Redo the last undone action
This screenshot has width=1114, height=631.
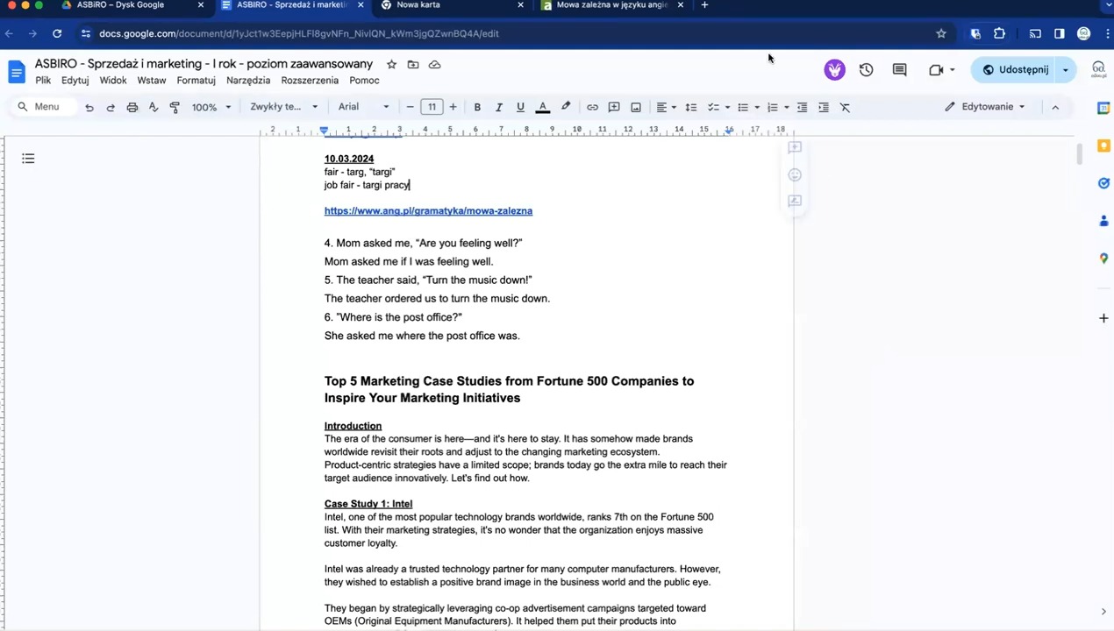(111, 107)
